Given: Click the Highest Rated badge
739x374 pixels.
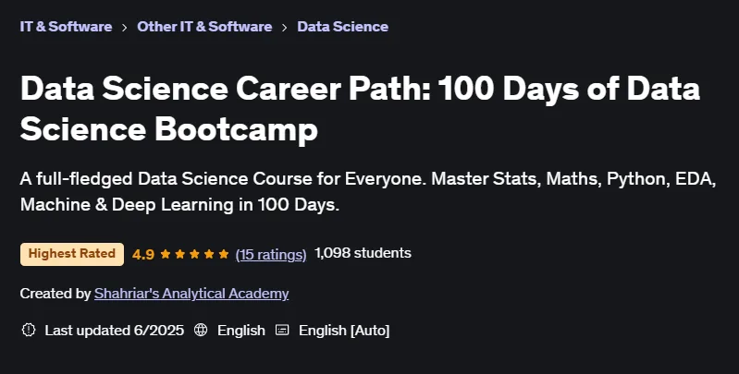Looking at the screenshot, I should (71, 254).
